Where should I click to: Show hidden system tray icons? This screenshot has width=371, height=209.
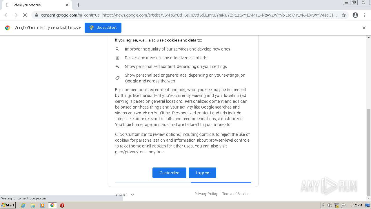pyautogui.click(x=323, y=205)
